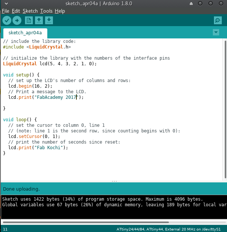The height and width of the screenshot is (232, 227).
Task: Click the 'Sketch uses 1422 bytes' console line
Action: pyautogui.click(x=103, y=199)
